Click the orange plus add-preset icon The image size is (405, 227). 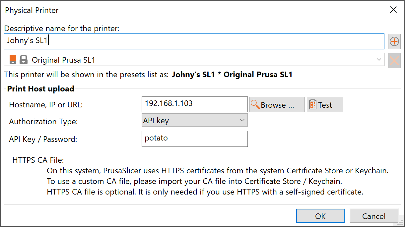click(394, 41)
